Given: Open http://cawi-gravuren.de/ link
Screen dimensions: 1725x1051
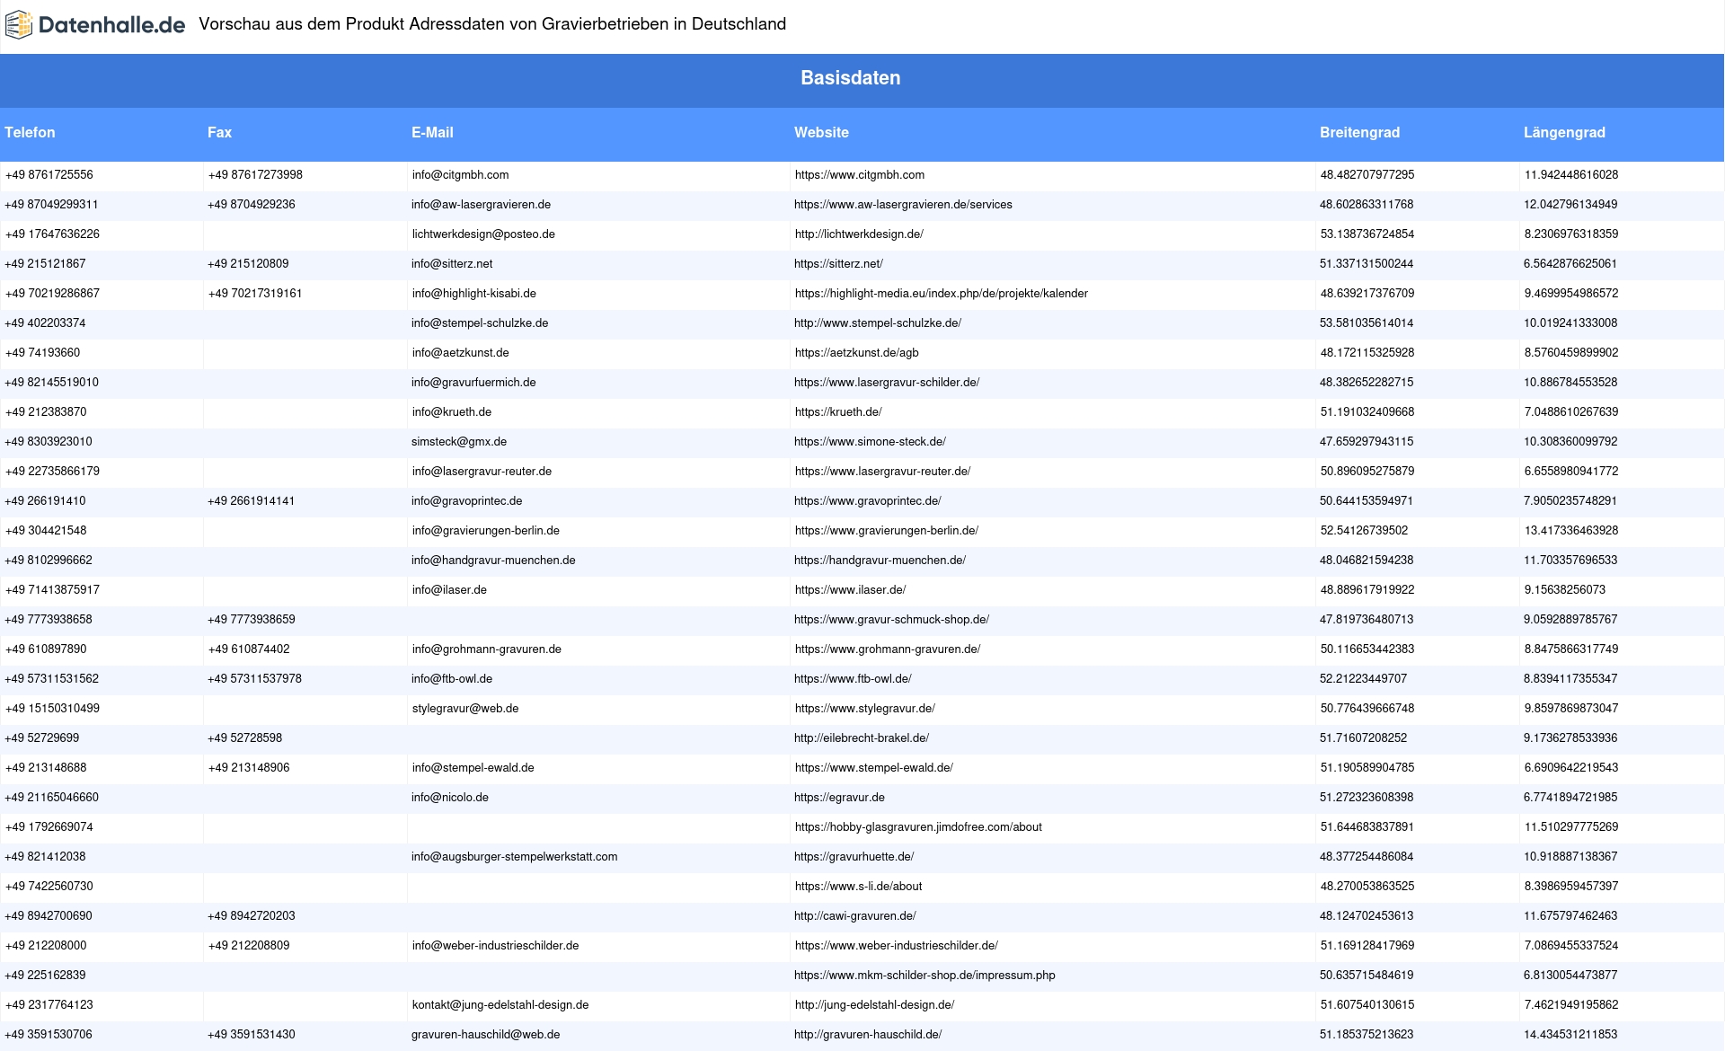Looking at the screenshot, I should pos(855,916).
